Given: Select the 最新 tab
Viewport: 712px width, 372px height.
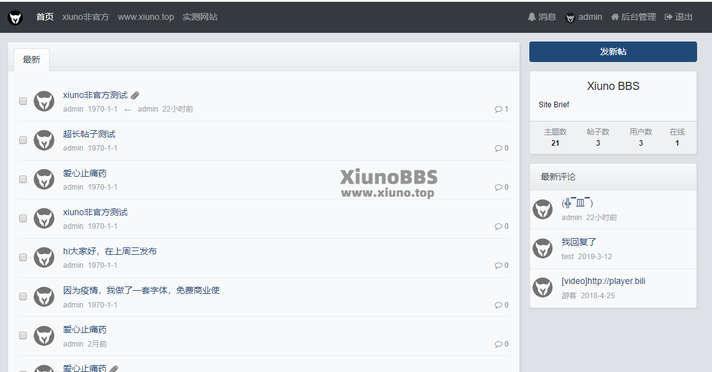Looking at the screenshot, I should click(x=32, y=60).
